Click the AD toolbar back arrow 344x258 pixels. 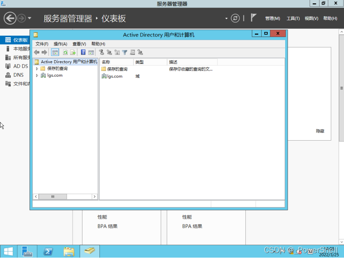36,52
